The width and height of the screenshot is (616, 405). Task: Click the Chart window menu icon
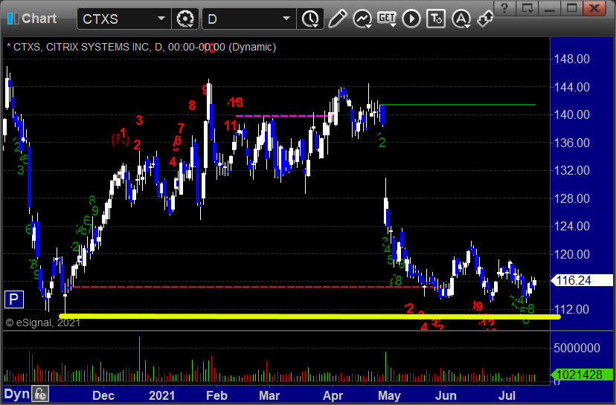(13, 19)
